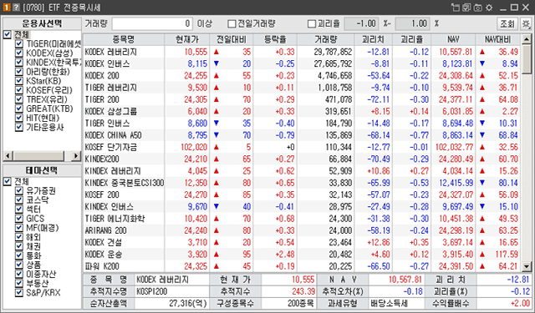Sort by the NAV column header
Screen dimensions: 535x313
pyautogui.click(x=453, y=39)
